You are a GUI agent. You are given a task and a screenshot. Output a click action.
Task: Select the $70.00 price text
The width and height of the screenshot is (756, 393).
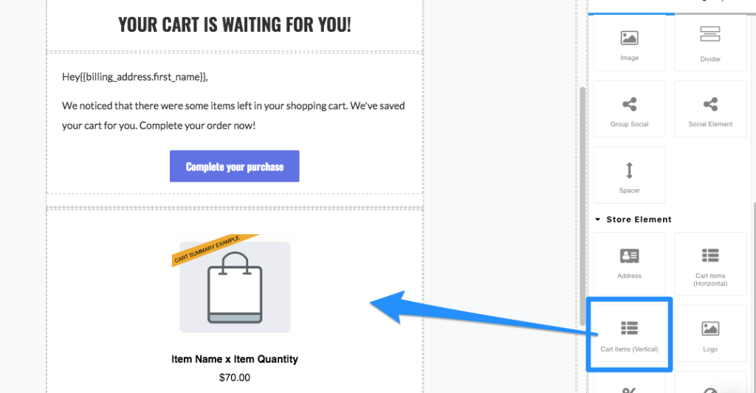click(x=235, y=377)
